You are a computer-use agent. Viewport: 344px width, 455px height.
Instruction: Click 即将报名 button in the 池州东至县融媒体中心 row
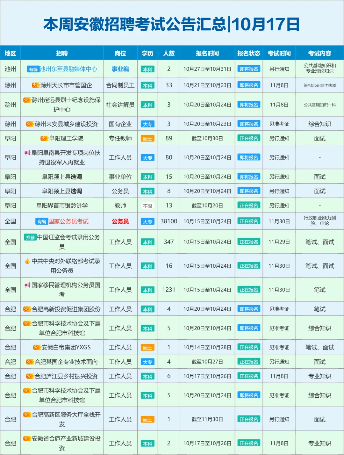coord(249,69)
